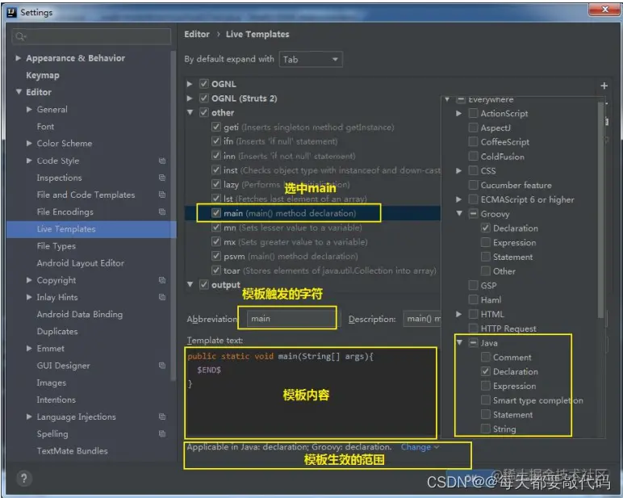The width and height of the screenshot is (623, 498).
Task: Click the context popup vertical scrollbar
Action: click(x=600, y=209)
